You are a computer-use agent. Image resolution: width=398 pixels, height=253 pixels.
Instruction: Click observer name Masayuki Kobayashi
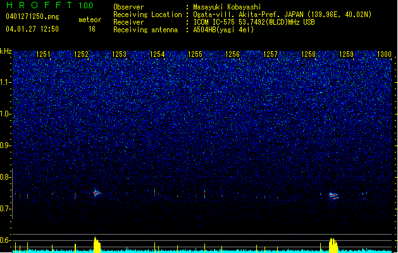pos(227,7)
